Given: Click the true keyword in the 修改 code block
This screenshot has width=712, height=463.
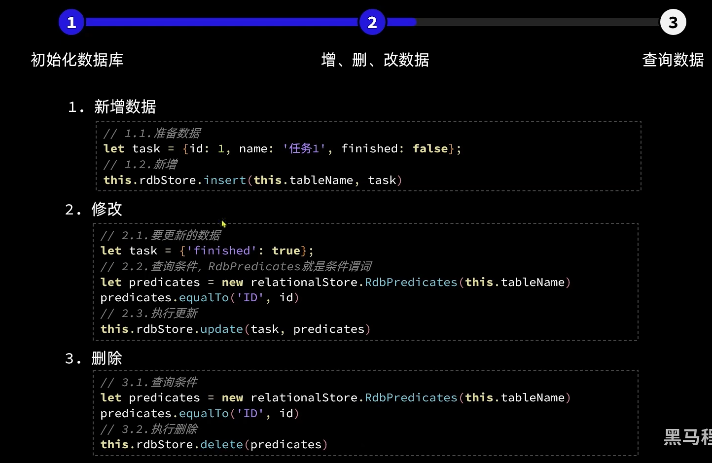Looking at the screenshot, I should click(286, 250).
